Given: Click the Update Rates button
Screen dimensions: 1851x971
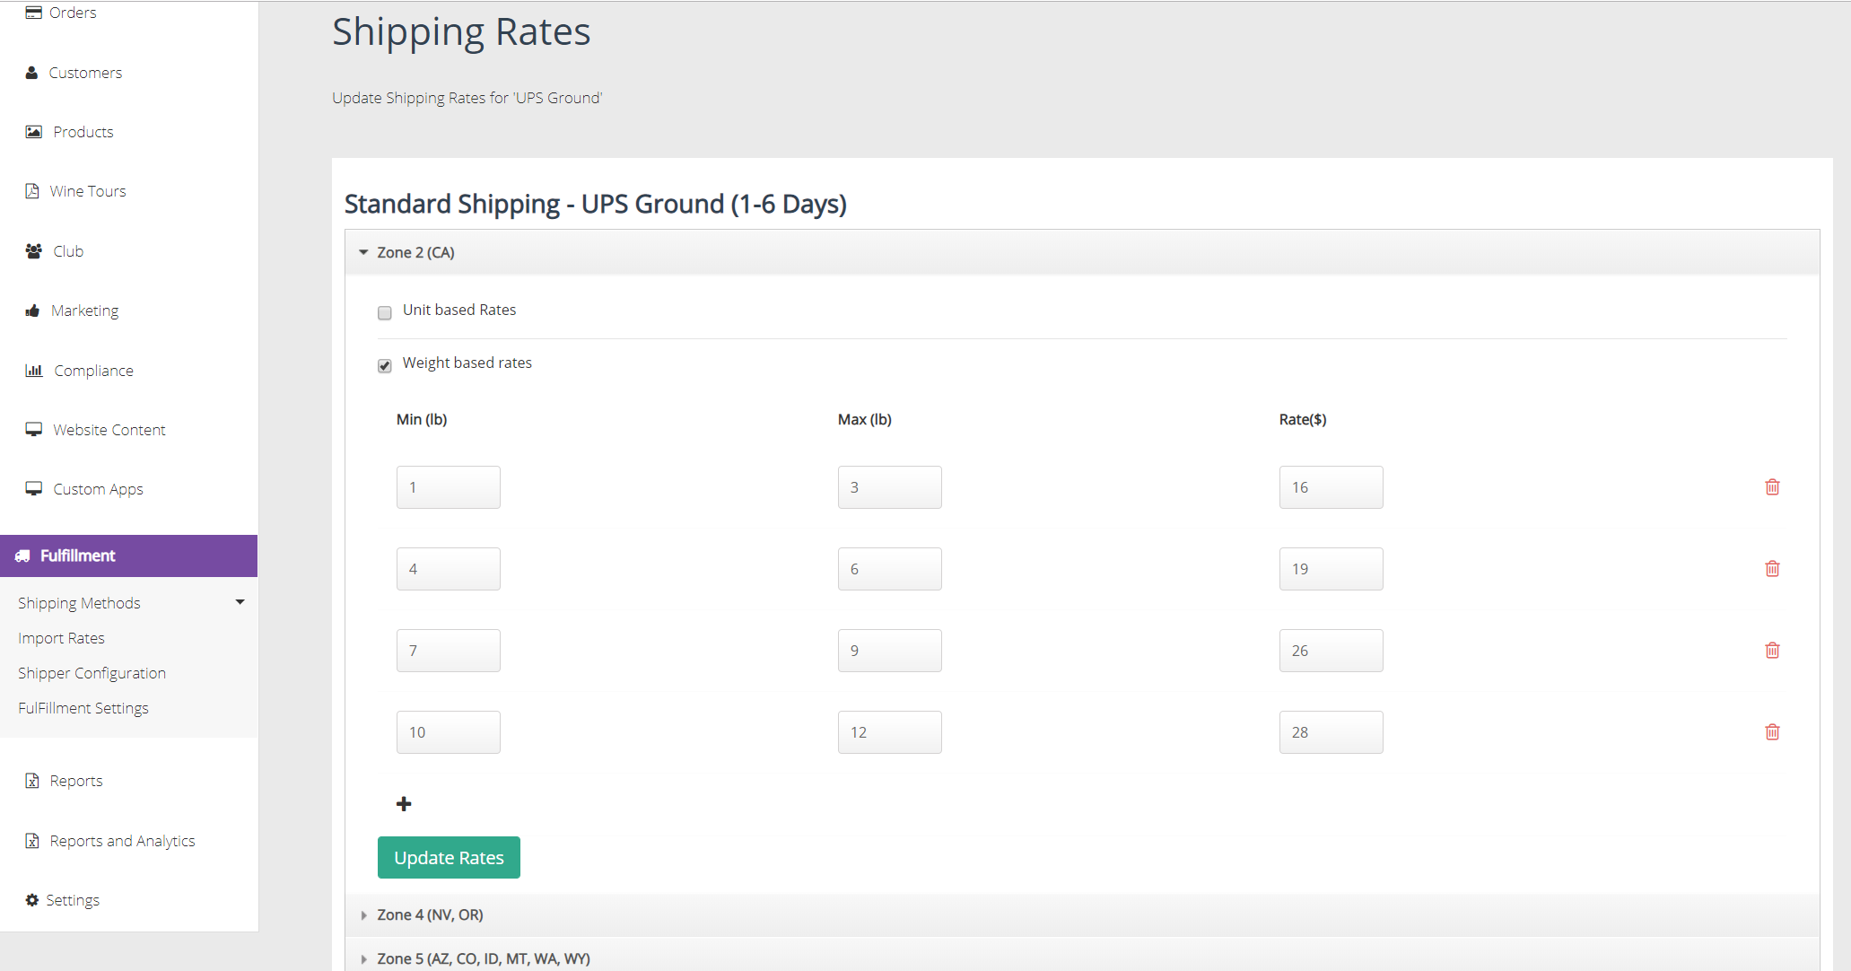Looking at the screenshot, I should [449, 858].
